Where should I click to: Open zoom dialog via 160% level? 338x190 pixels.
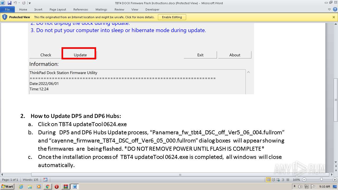[296, 180]
